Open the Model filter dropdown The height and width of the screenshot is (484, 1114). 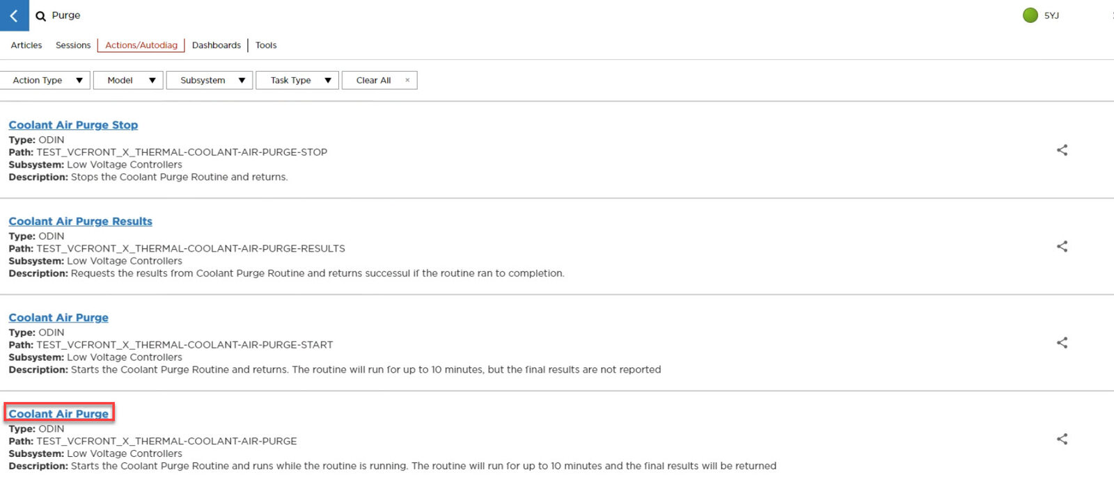[129, 81]
